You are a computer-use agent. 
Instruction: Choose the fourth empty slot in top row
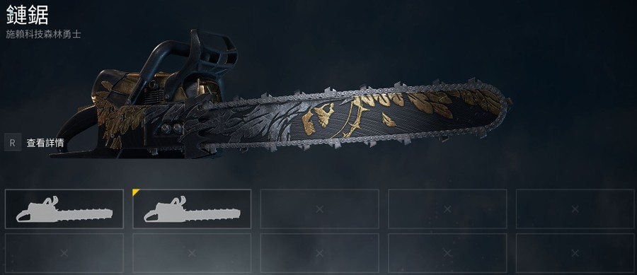(447, 209)
